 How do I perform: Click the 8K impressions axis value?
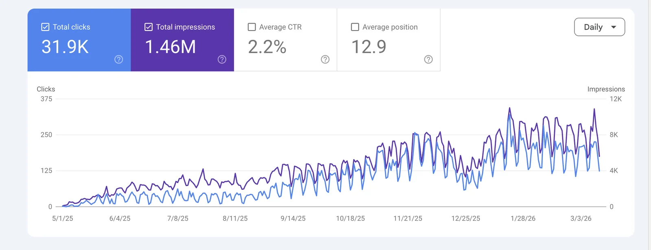point(614,135)
